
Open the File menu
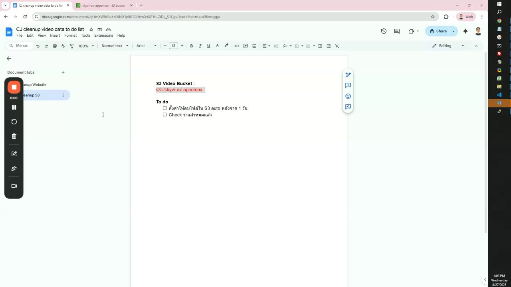pos(19,35)
